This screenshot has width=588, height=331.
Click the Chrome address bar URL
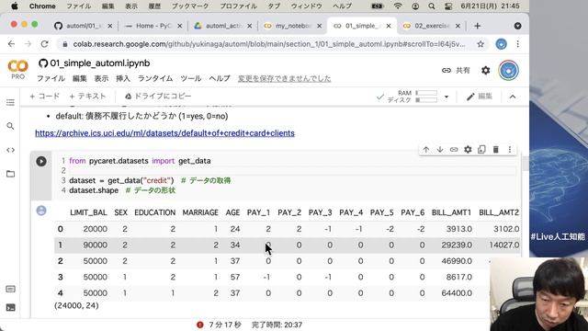[x=268, y=44]
